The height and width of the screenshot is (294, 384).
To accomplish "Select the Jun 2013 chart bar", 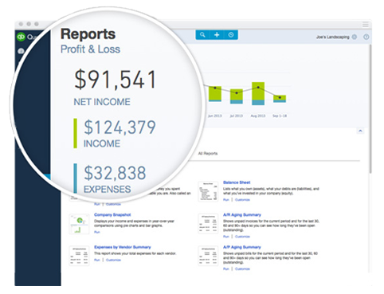I will tap(215, 94).
